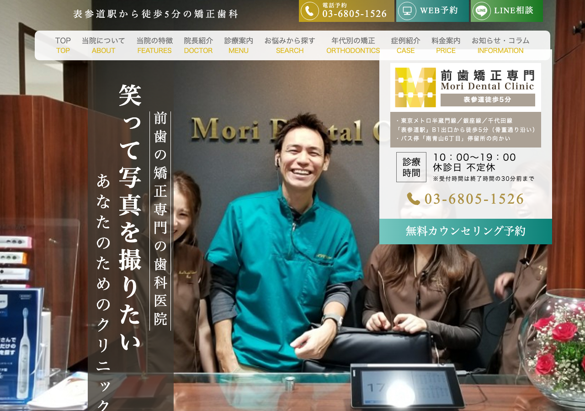Click the 前歯矯正専門 clinic title
This screenshot has height=411, width=585.
(x=488, y=75)
